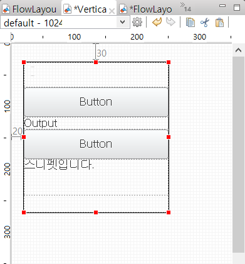Select the lower Button on the canvas
Screen dimensions: 245x264
(96, 144)
